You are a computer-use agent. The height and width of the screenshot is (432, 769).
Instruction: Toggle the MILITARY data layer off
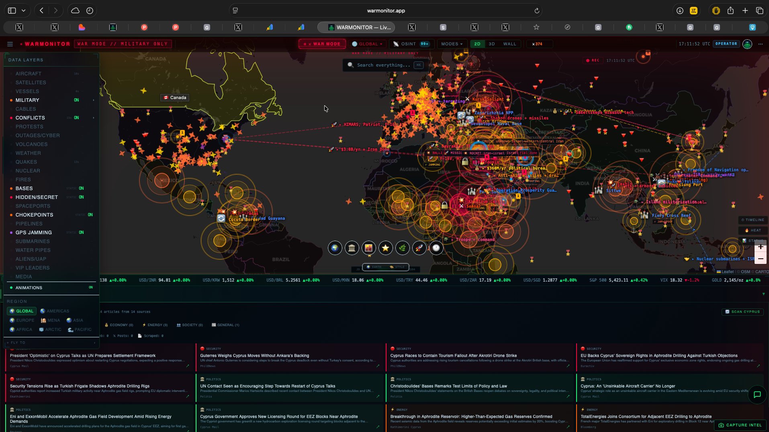click(x=76, y=100)
